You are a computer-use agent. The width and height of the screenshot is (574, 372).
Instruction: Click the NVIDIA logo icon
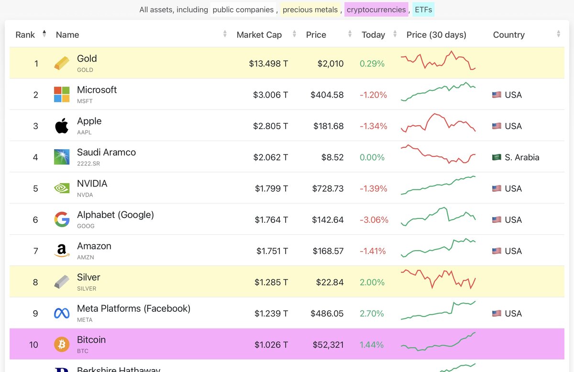point(62,188)
